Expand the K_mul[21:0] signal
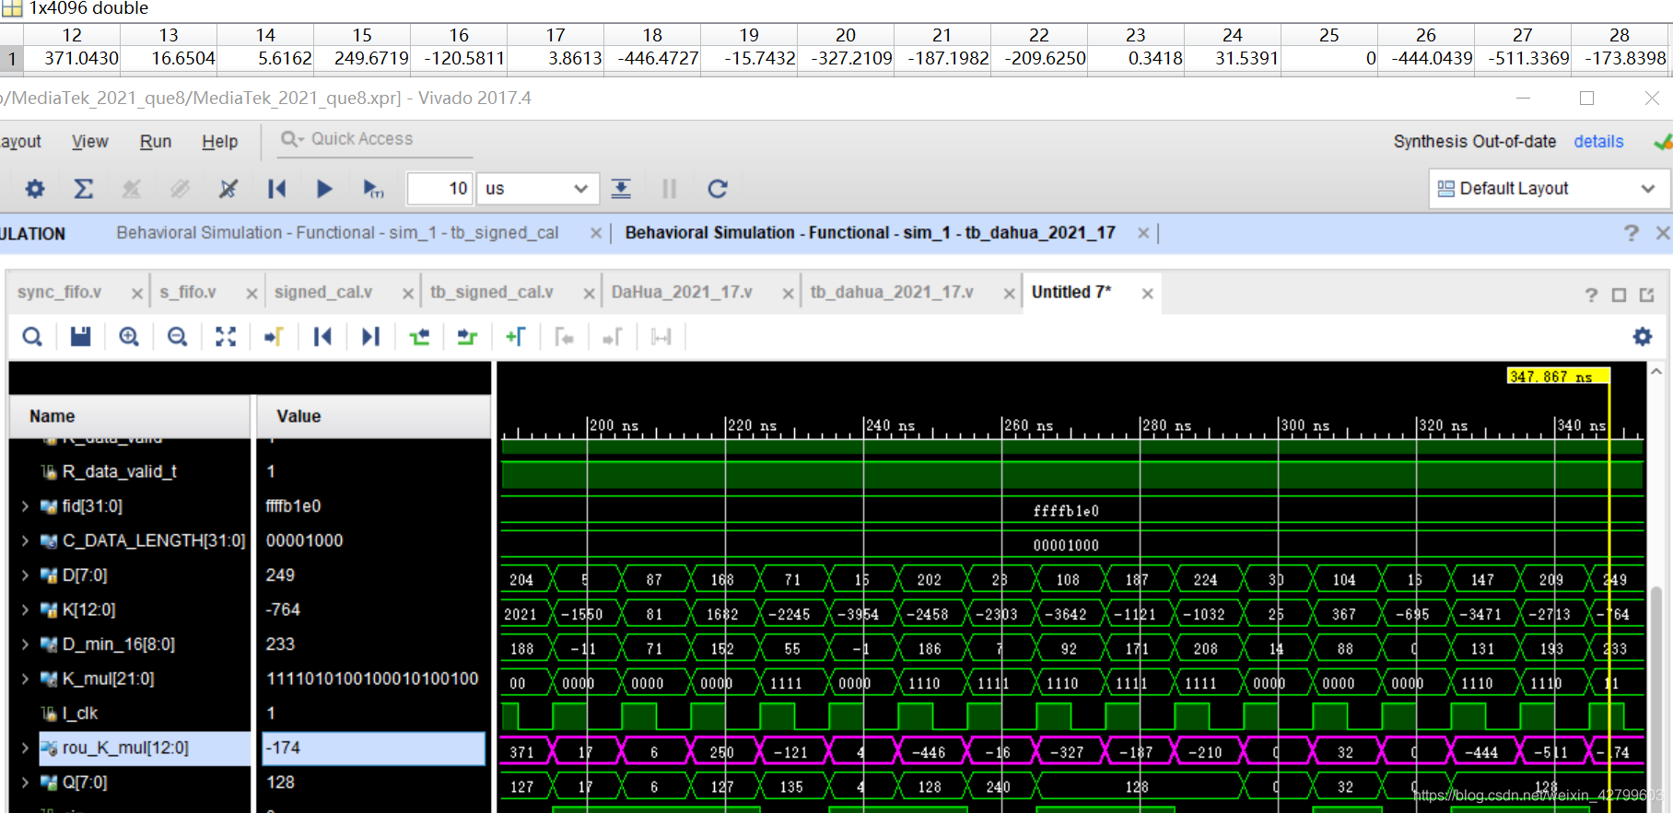This screenshot has height=813, width=1673. click(25, 679)
